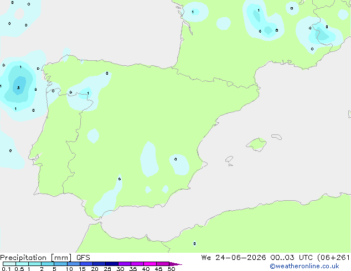Click the legend value '30'

tap(120, 269)
